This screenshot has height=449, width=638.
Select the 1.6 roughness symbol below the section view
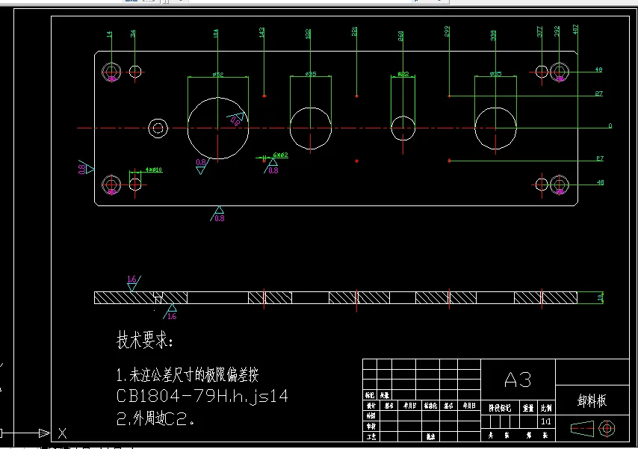point(170,312)
